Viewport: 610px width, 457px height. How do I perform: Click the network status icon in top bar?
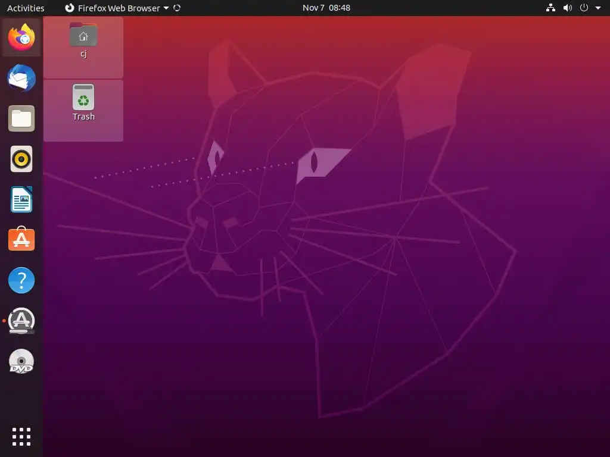[x=550, y=8]
